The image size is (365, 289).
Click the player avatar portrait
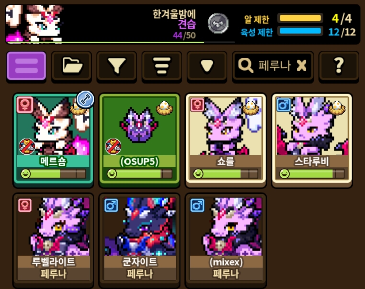pyautogui.click(x=35, y=23)
